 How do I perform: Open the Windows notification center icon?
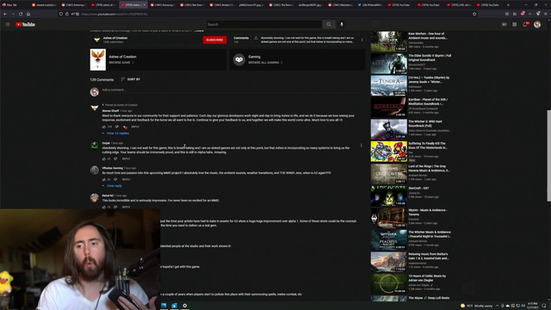click(544, 306)
